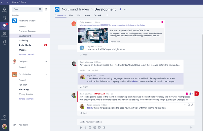Viewport: 203px width, 131px height.
Task: Open the contoso.com tech jobs article link
Action: coord(112,25)
